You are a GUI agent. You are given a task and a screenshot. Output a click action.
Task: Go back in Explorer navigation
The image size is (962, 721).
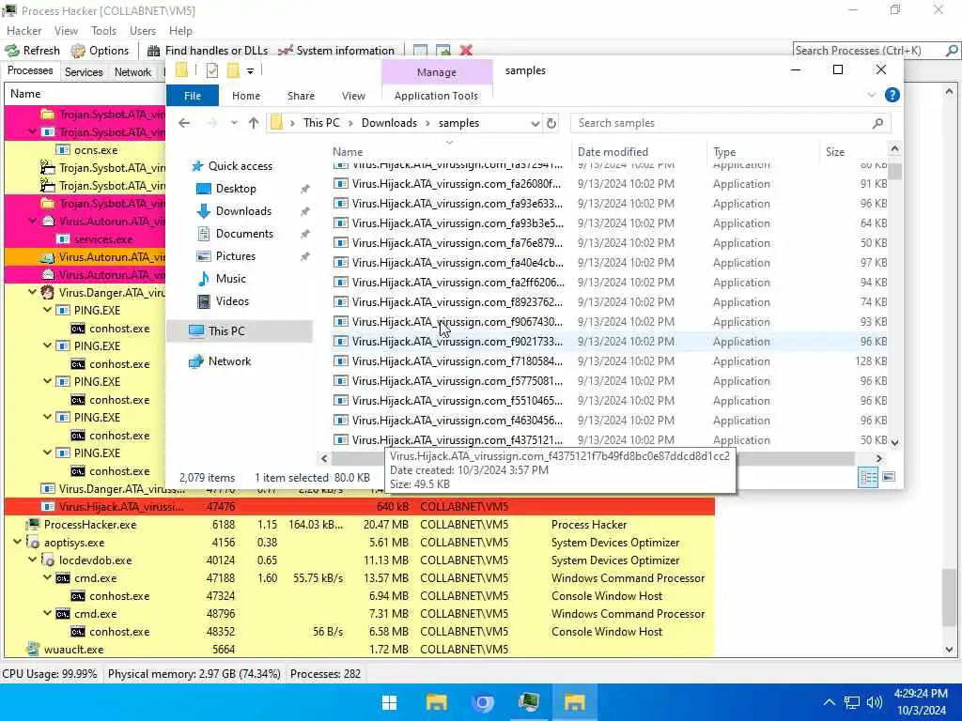(x=184, y=123)
